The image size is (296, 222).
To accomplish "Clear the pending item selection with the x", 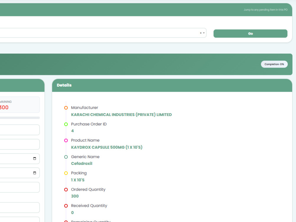I will 201,33.
